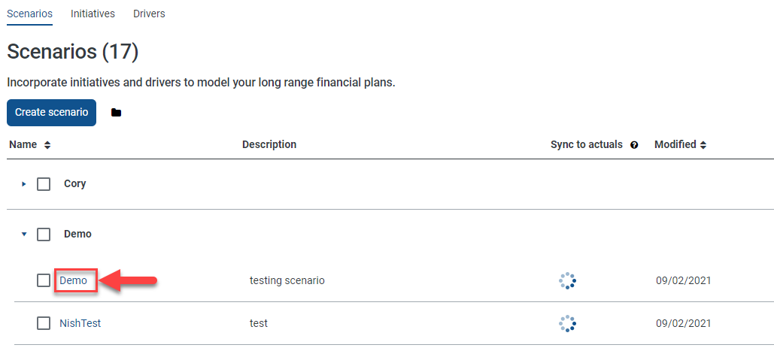
Task: Select the Scenarios tab
Action: coord(29,14)
